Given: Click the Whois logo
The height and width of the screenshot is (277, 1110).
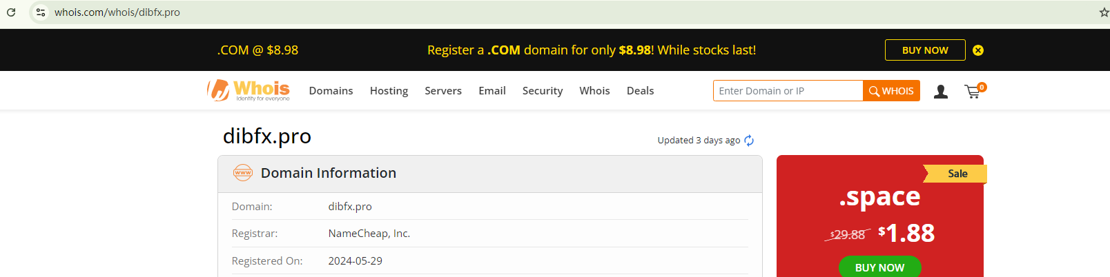Looking at the screenshot, I should 249,90.
